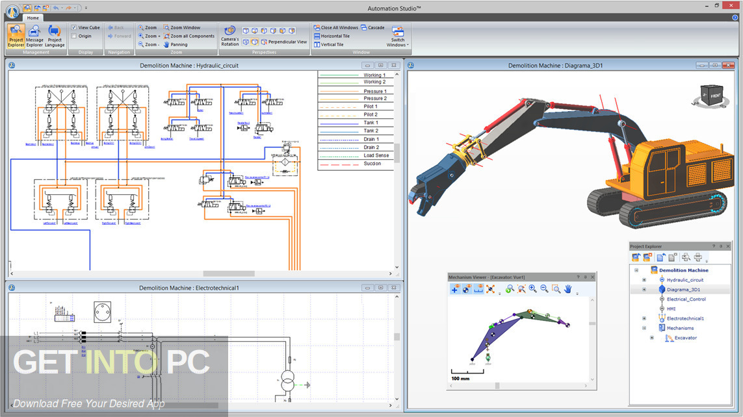
Task: Click Zoom + in the ribbon
Action: (149, 36)
